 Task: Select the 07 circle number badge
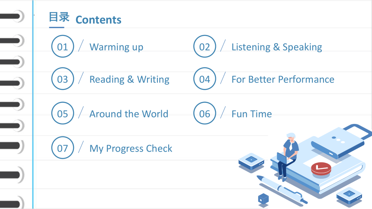tap(63, 148)
